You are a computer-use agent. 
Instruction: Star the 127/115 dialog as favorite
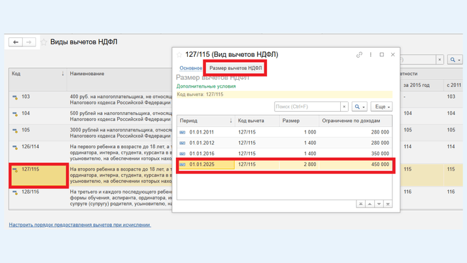click(x=179, y=55)
